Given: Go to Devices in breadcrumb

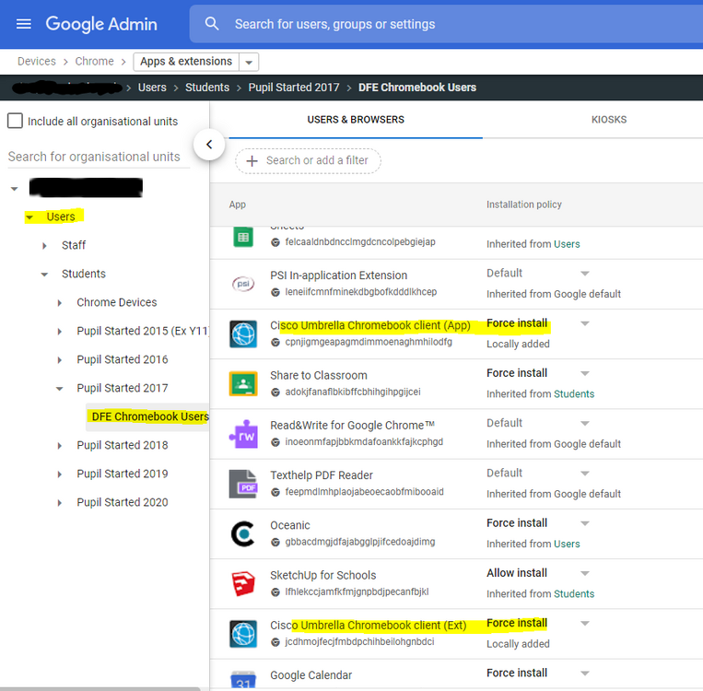Looking at the screenshot, I should pos(37,62).
